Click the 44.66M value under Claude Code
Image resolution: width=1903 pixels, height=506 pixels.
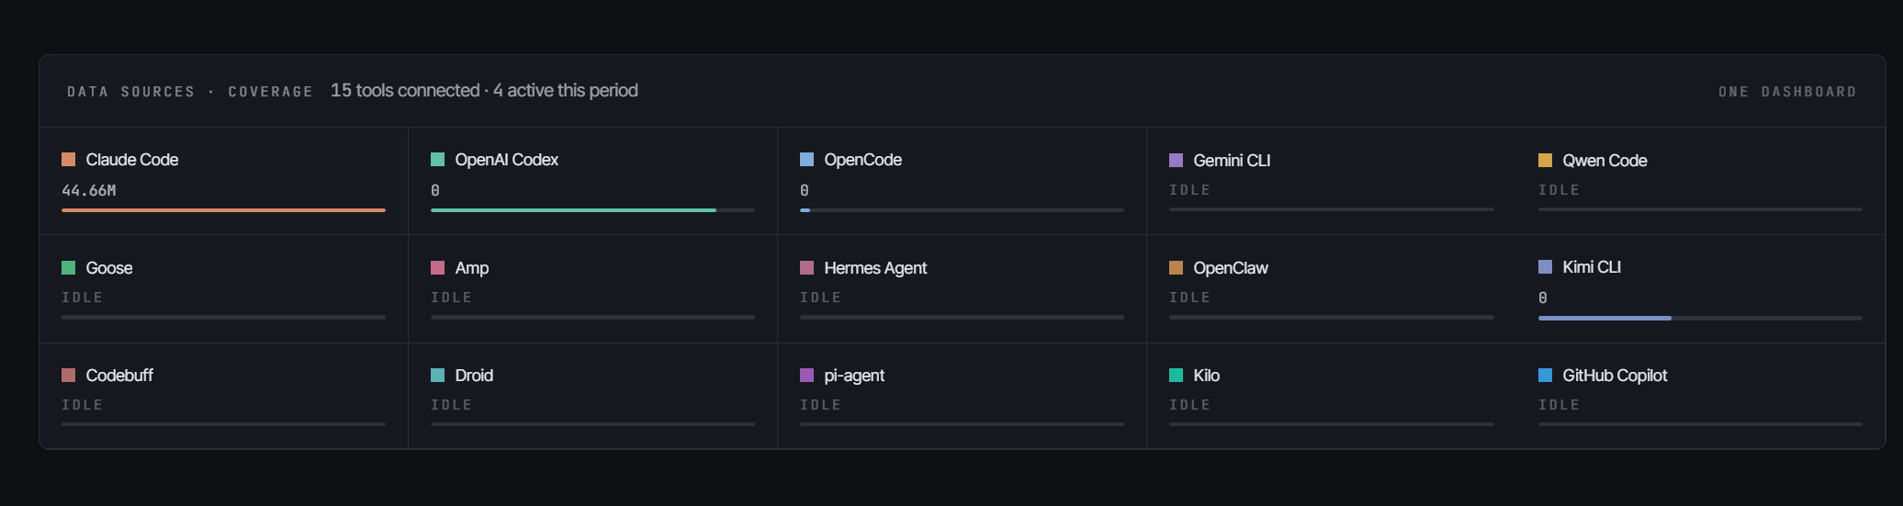click(x=89, y=190)
